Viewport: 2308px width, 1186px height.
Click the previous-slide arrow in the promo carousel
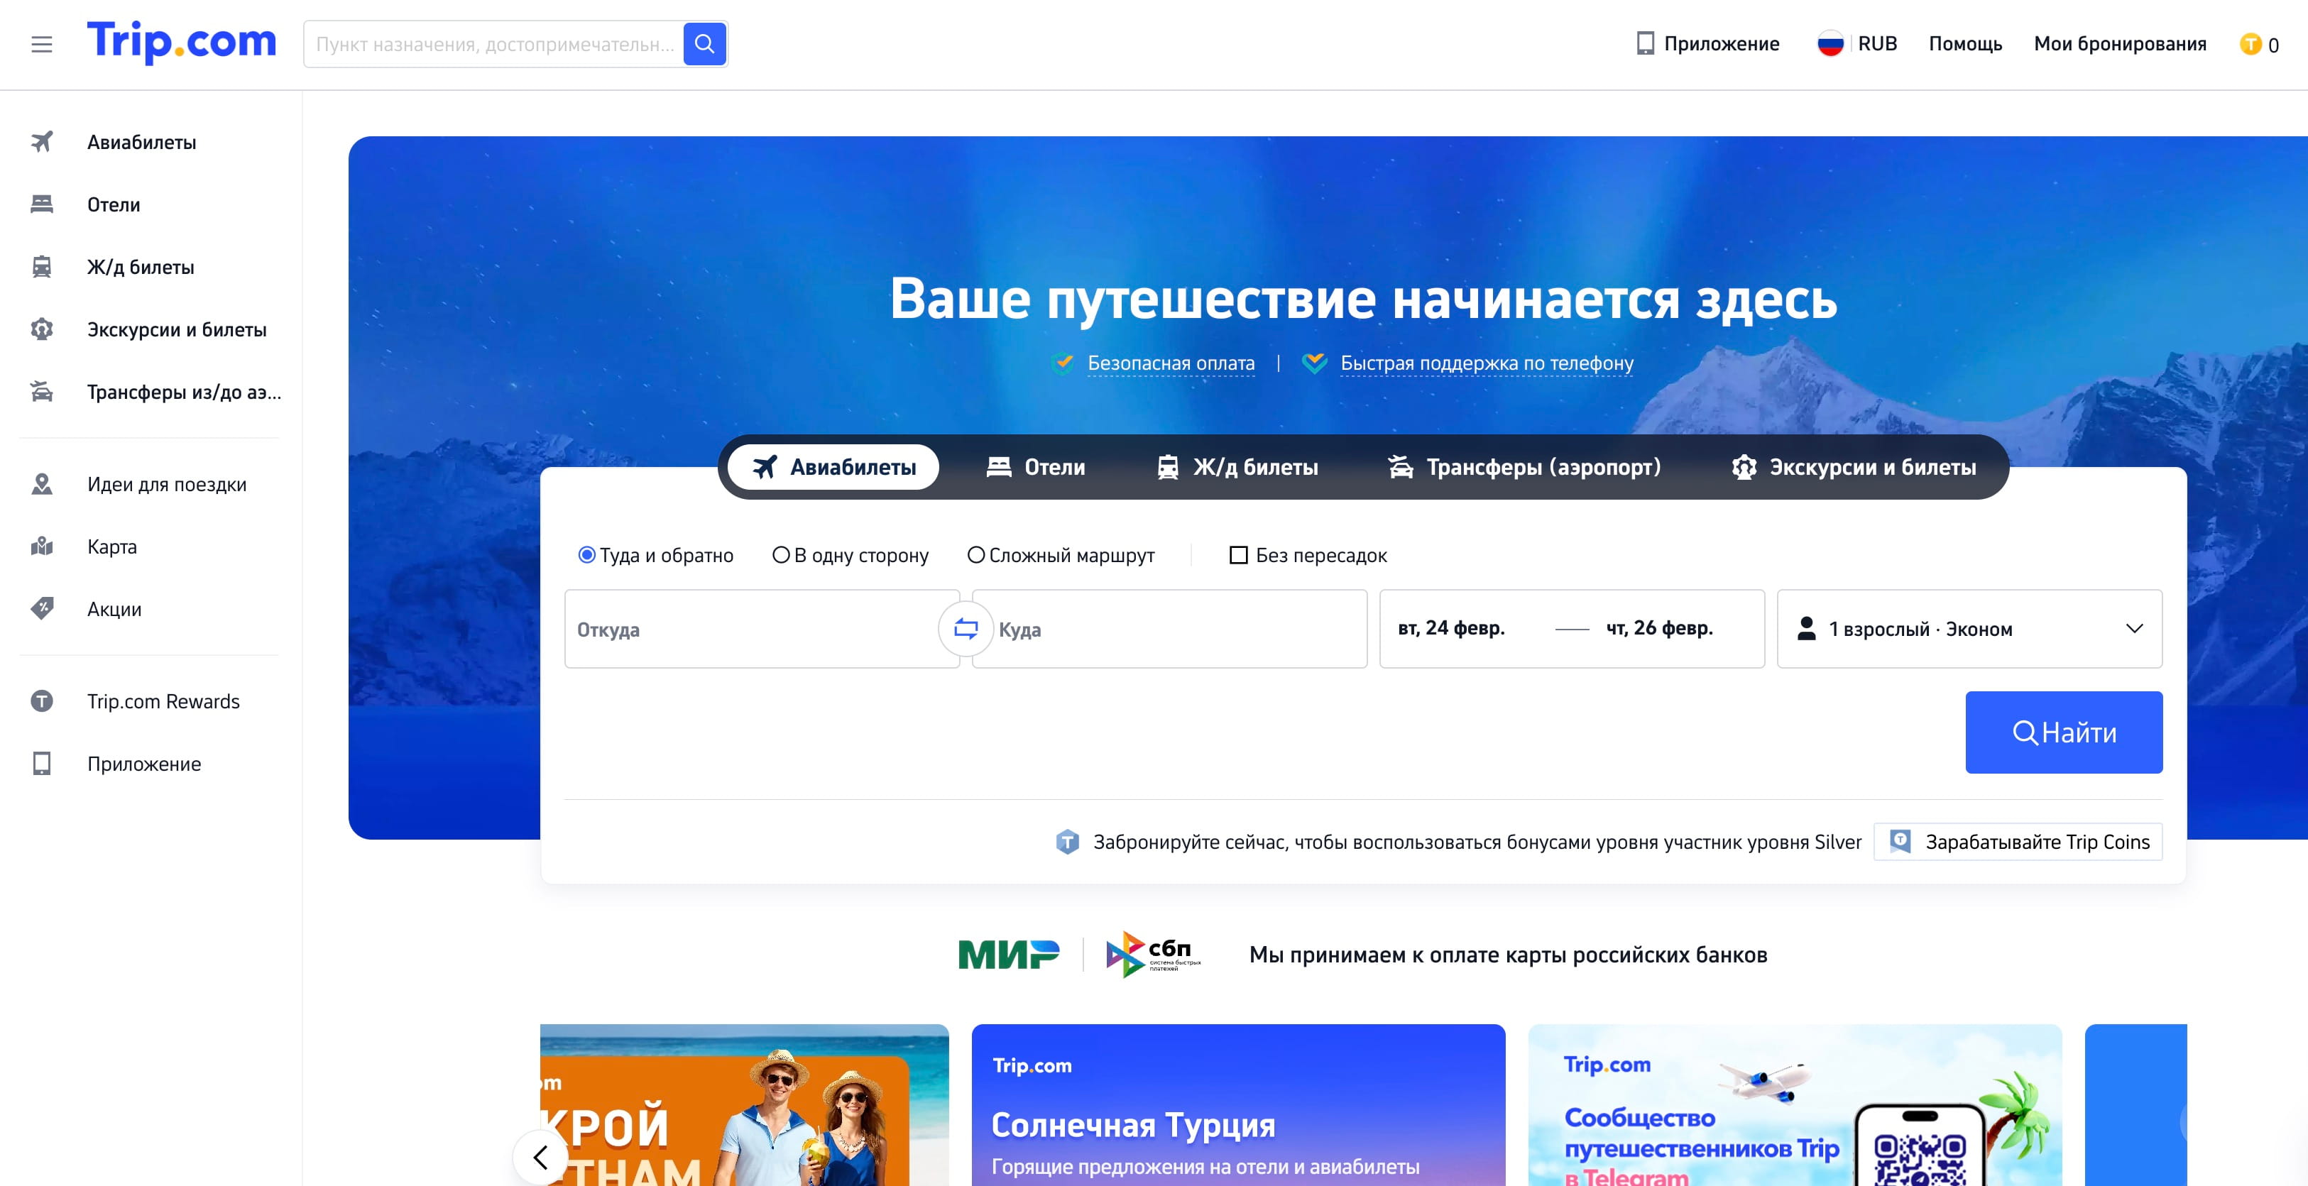coord(540,1156)
